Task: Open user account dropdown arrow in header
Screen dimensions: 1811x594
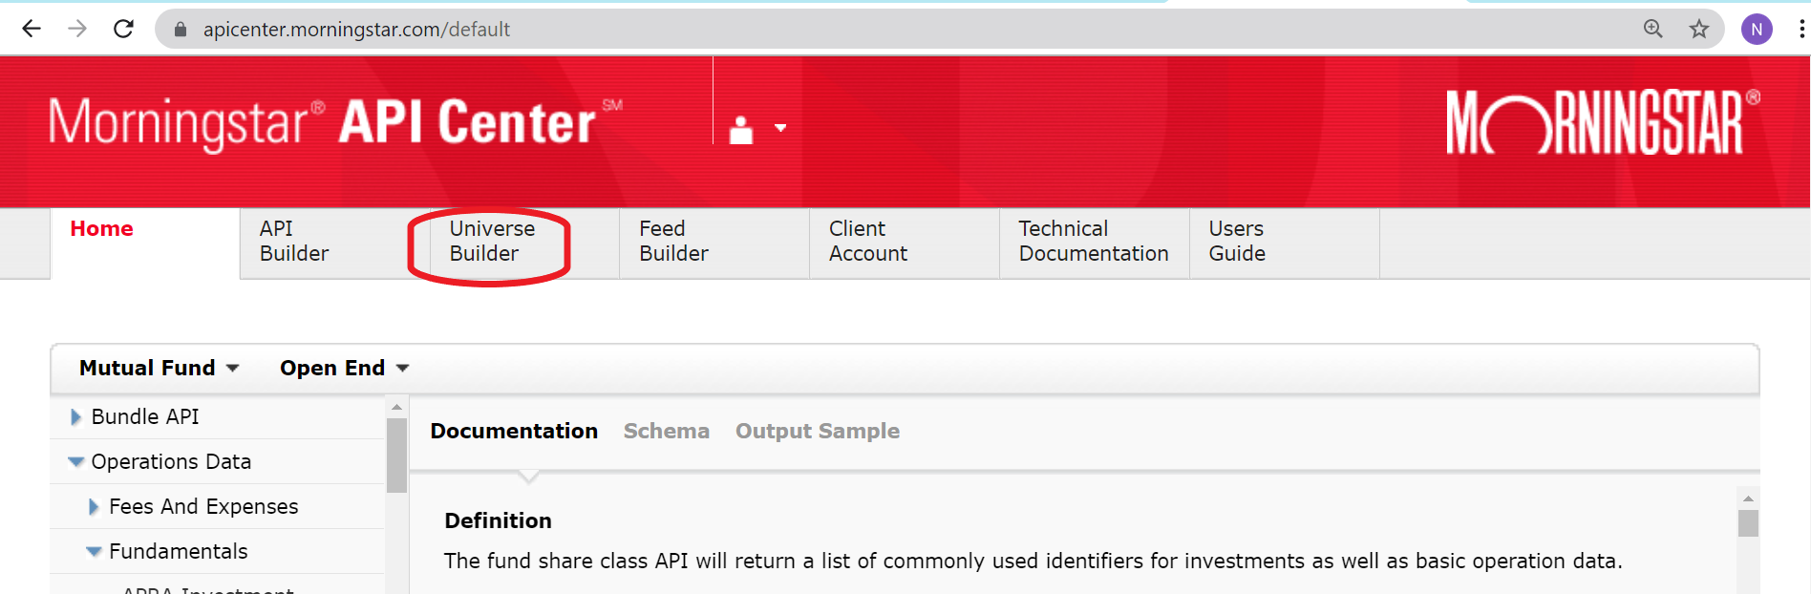Action: [780, 128]
